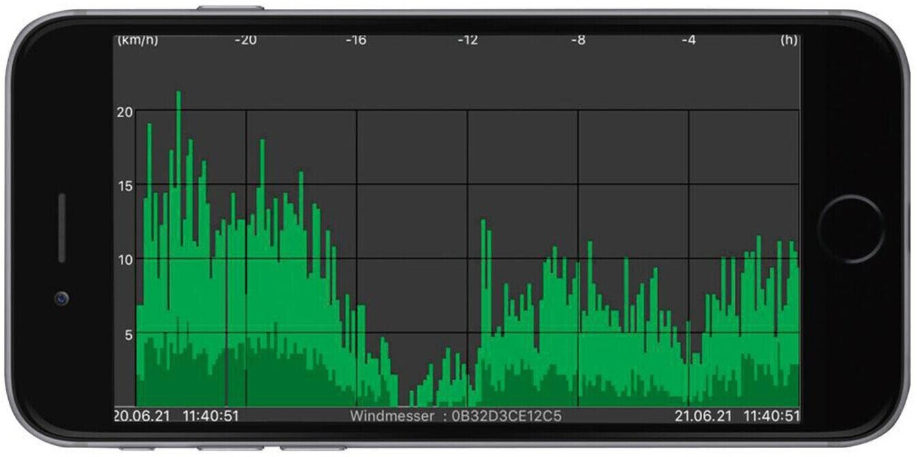917x457 pixels.
Task: Tap the (km/h) unit label
Action: (x=137, y=40)
